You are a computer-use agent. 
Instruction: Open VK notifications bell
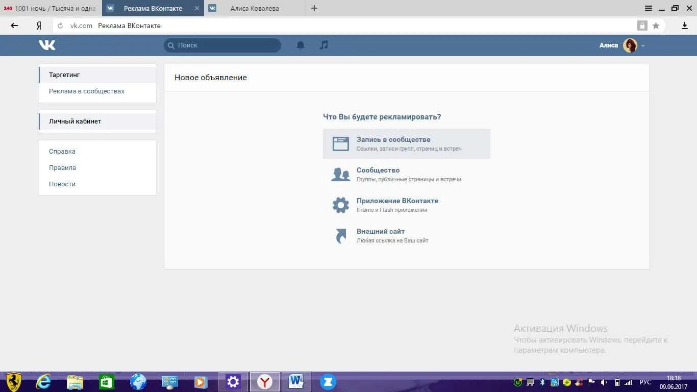(301, 45)
